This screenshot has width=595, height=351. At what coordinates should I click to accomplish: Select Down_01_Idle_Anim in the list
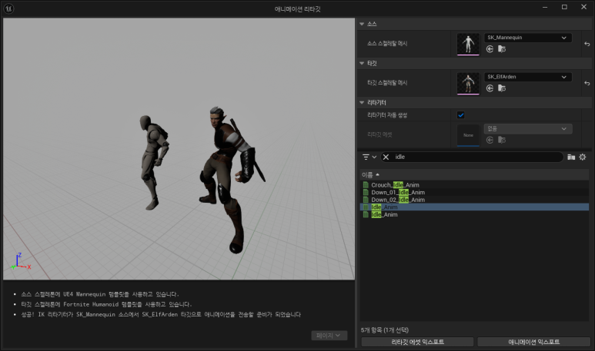coord(474,192)
